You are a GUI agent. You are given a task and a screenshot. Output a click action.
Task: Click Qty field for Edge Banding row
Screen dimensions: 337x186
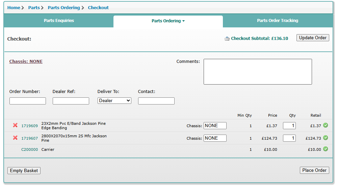[x=289, y=126]
